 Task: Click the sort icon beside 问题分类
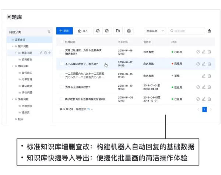(x=49, y=32)
